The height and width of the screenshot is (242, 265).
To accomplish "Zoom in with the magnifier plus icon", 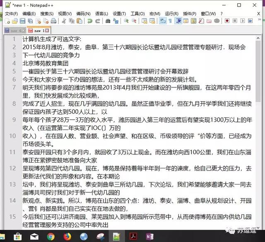I will [126, 21].
